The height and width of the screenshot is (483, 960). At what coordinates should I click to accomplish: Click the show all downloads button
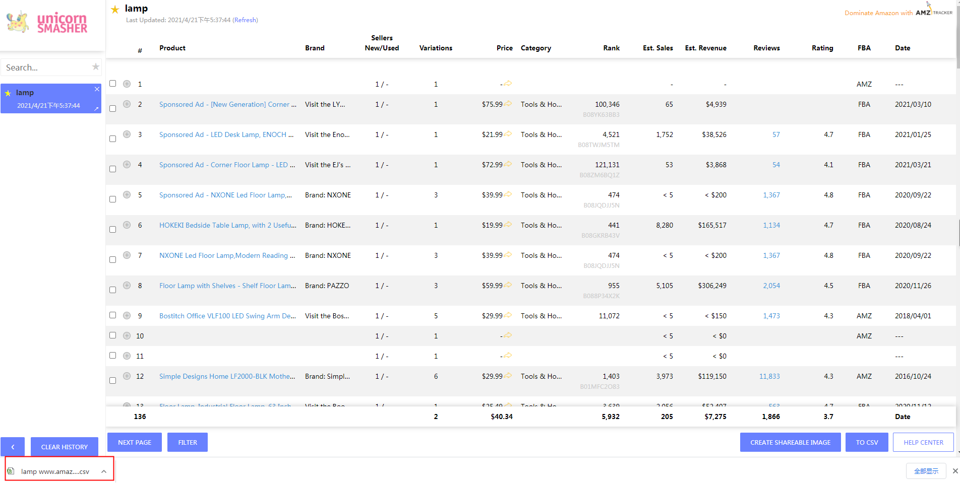tap(926, 471)
